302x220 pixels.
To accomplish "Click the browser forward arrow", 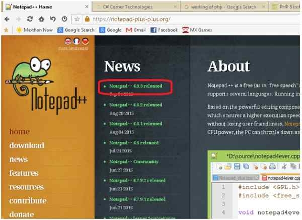I will pyautogui.click(x=19, y=19).
